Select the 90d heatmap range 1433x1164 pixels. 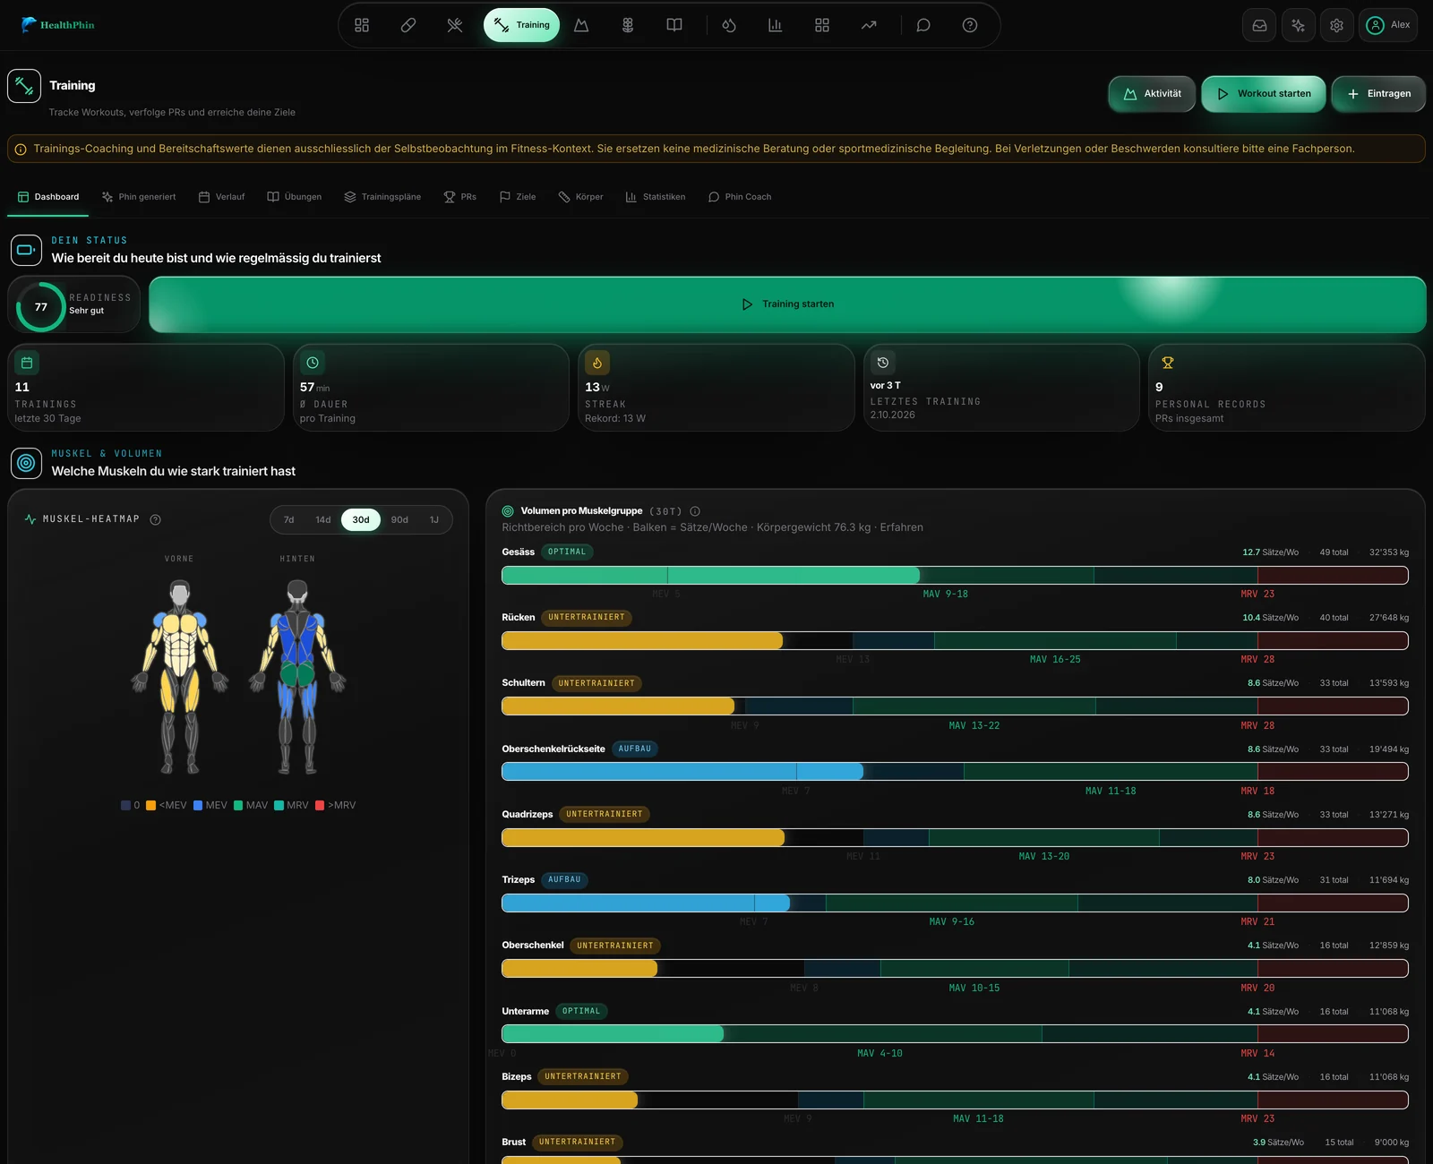point(399,519)
